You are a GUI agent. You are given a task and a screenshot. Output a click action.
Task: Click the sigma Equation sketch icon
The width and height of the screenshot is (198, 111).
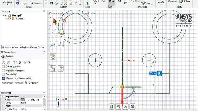click(80, 3)
